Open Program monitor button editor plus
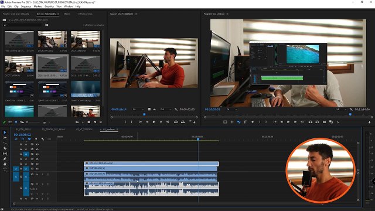The width and height of the screenshot is (375, 211). [x=369, y=122]
